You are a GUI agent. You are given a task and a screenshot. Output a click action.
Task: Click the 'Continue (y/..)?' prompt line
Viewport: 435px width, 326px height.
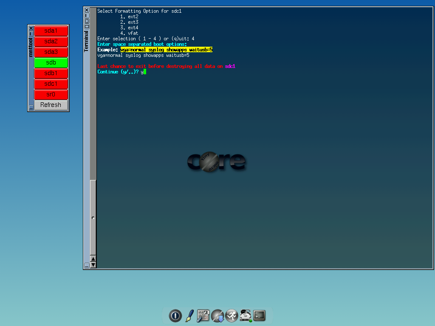121,72
